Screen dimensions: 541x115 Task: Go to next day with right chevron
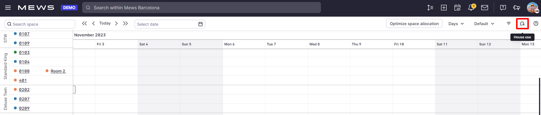[x=116, y=23]
